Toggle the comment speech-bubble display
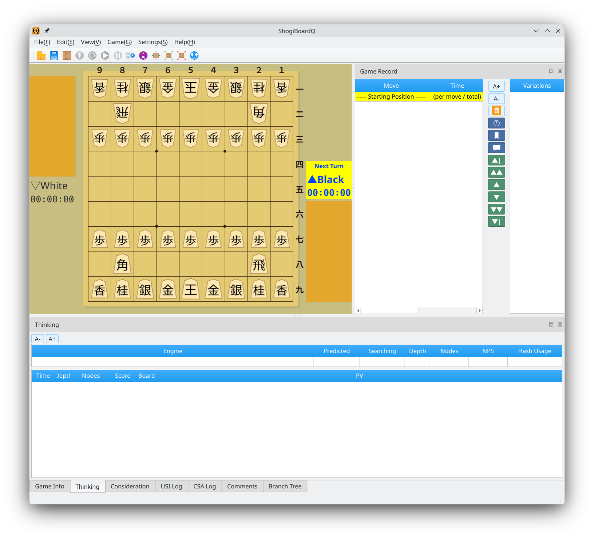This screenshot has height=539, width=594. pos(496,147)
